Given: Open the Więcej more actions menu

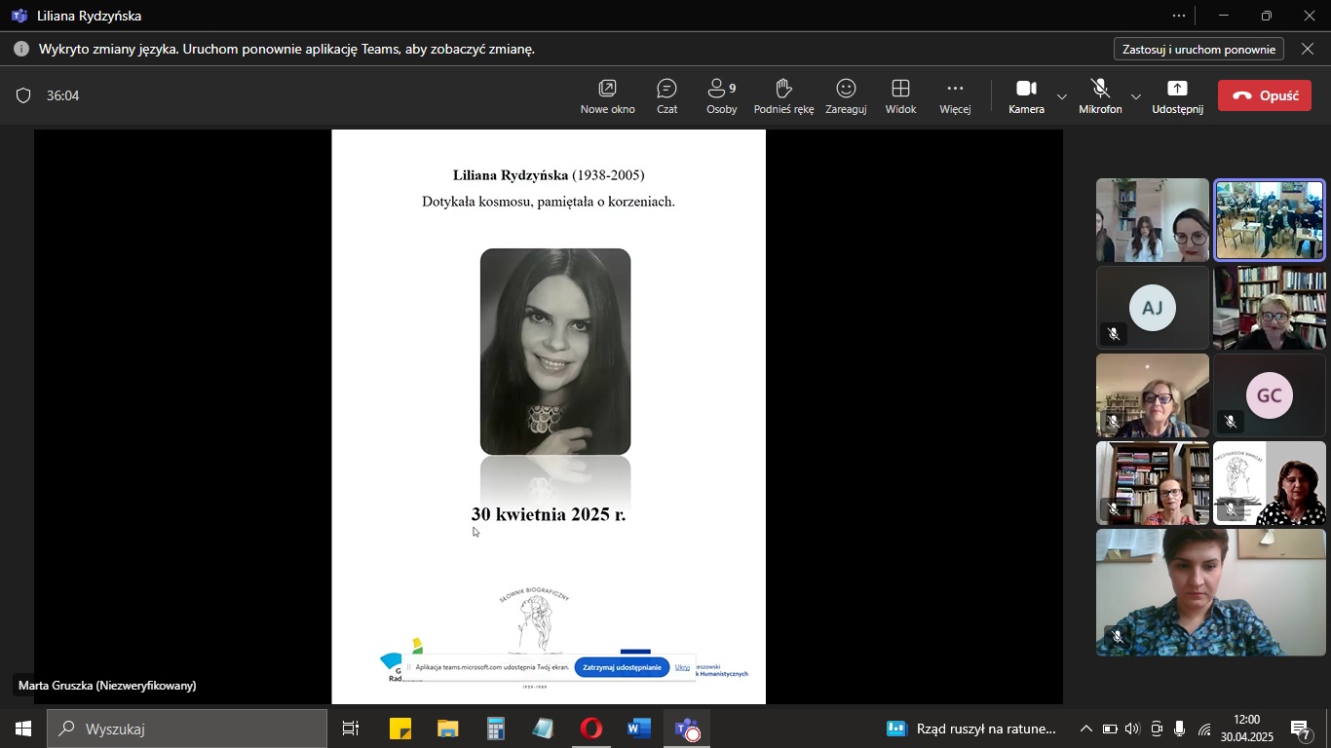Looking at the screenshot, I should pyautogui.click(x=955, y=95).
